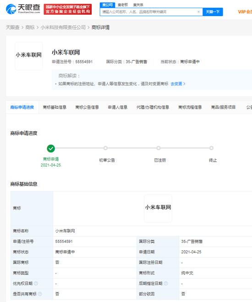Focus the company name search input
This screenshot has width=252, height=302.
[149, 12]
